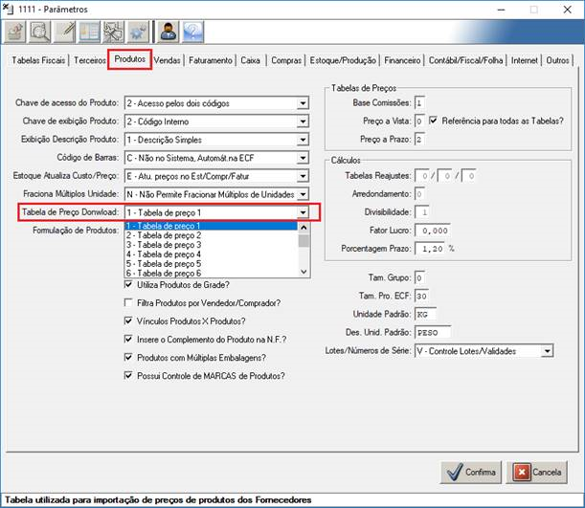Open Chave de exibição Produto dropdown

pos(303,121)
